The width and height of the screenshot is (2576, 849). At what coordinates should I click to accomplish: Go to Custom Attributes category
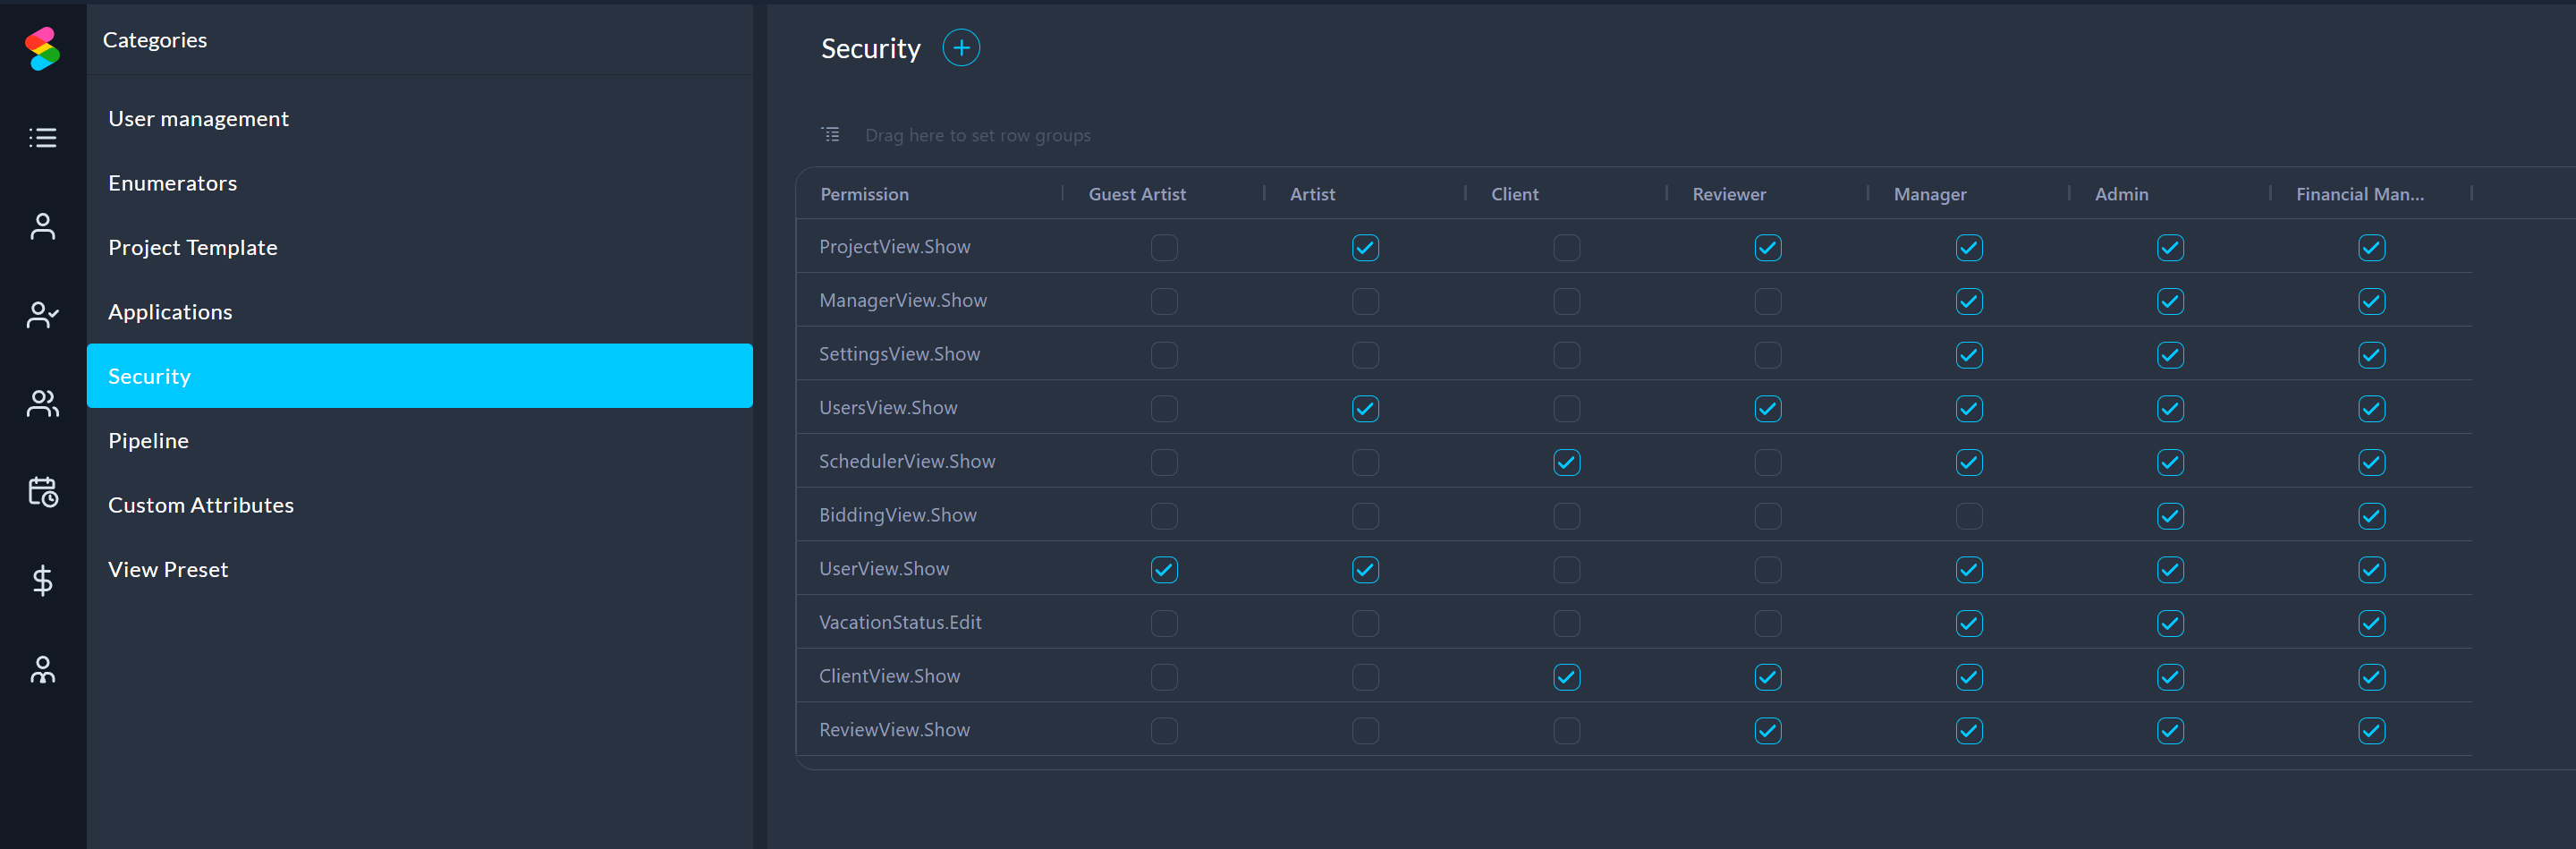pos(201,505)
